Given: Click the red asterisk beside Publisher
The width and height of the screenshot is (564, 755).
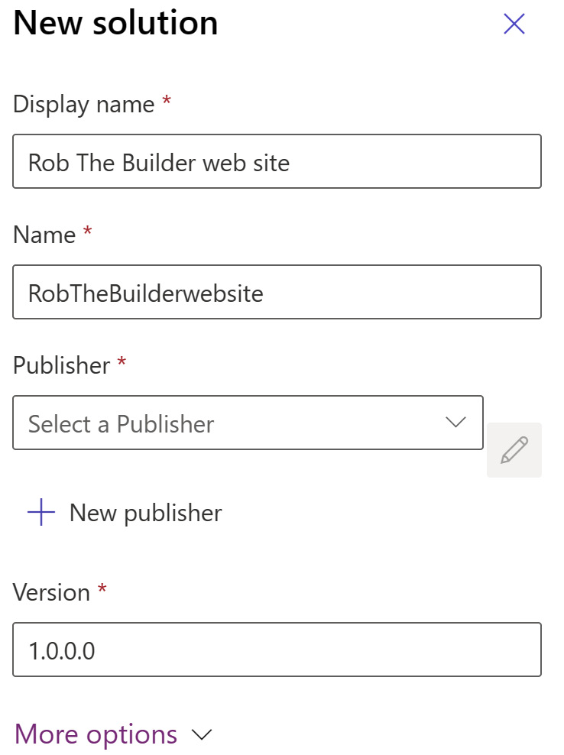Looking at the screenshot, I should tap(122, 361).
